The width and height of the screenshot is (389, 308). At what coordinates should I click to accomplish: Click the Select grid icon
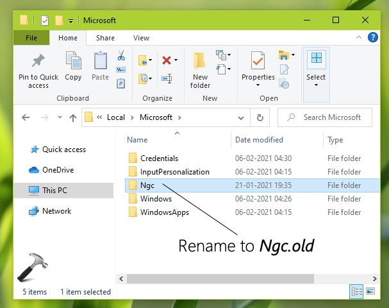(317, 60)
